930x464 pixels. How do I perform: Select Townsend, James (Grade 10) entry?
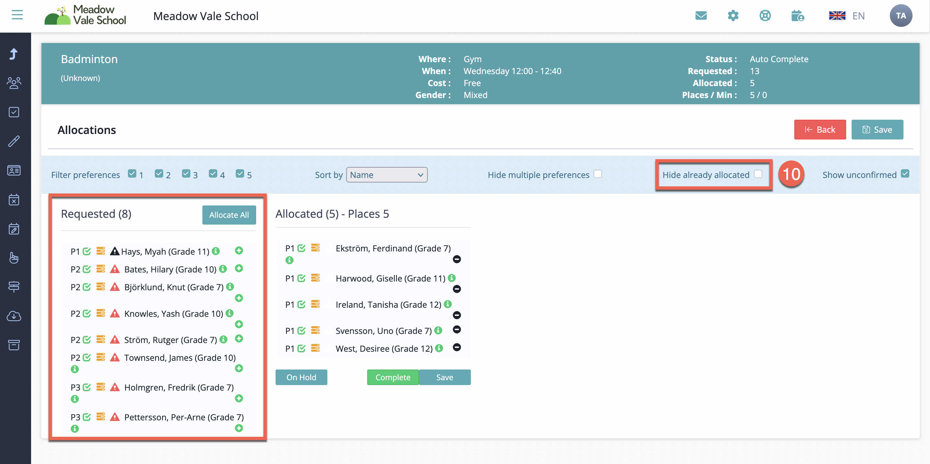(x=180, y=358)
